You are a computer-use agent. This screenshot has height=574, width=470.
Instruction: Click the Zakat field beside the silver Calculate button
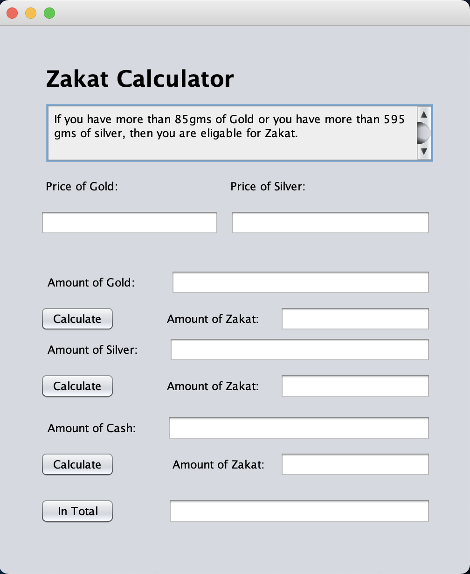tap(355, 386)
